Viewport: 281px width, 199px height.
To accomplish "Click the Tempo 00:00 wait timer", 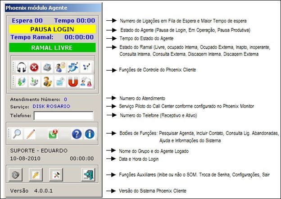I will click(75, 21).
